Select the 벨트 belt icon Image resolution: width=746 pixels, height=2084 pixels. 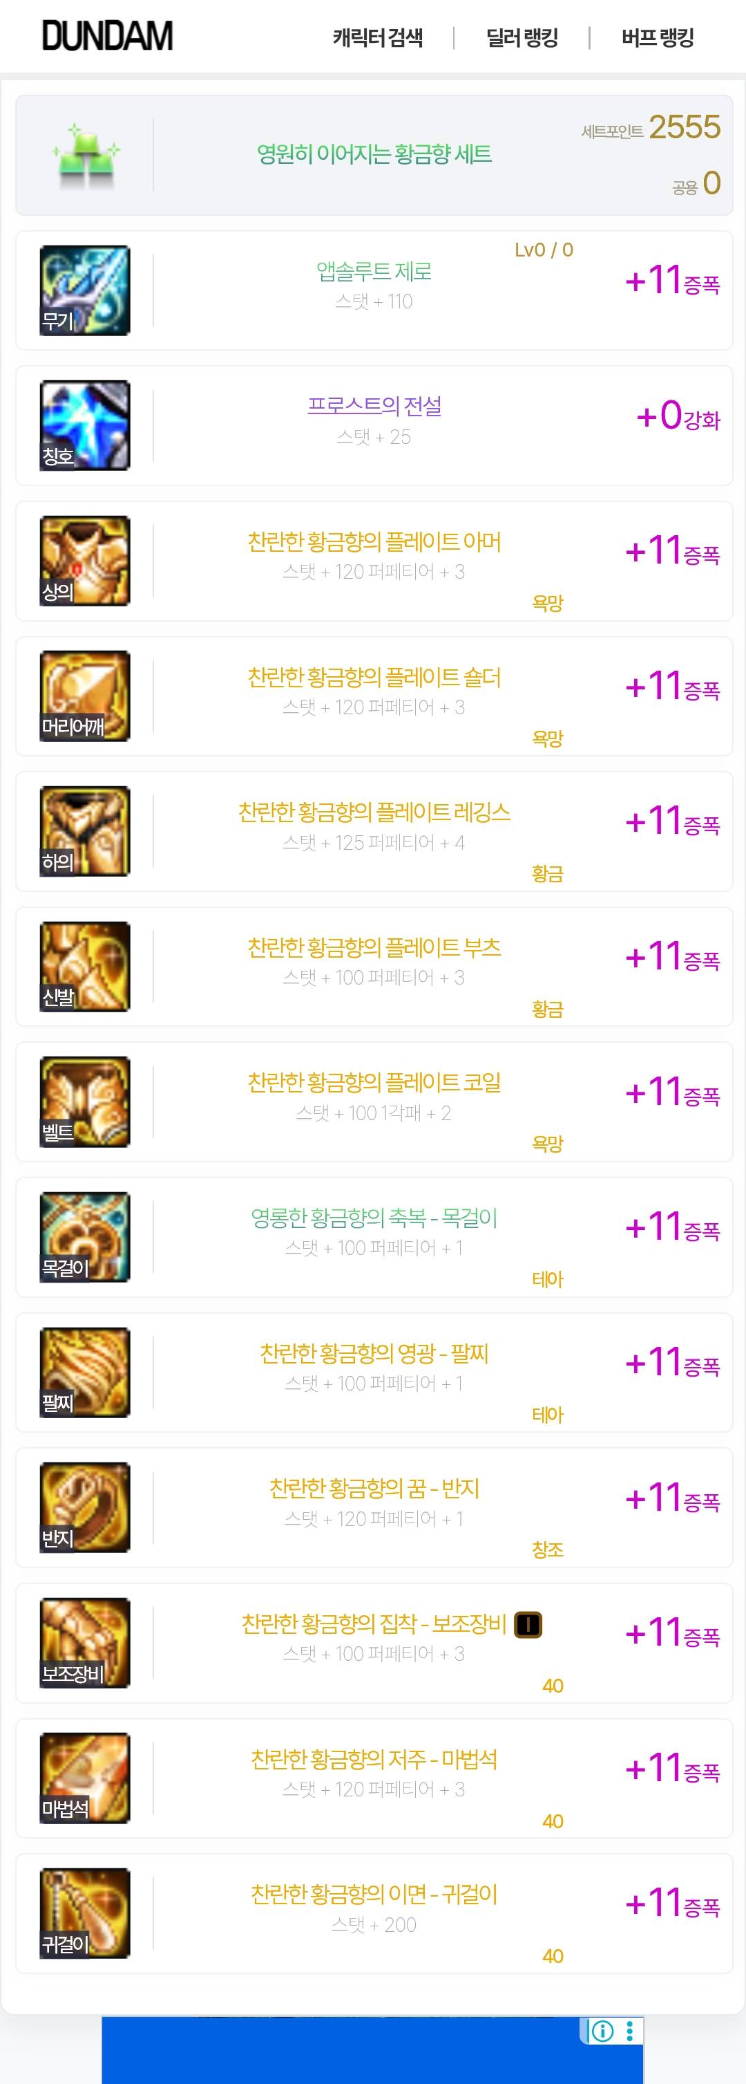tap(85, 1102)
